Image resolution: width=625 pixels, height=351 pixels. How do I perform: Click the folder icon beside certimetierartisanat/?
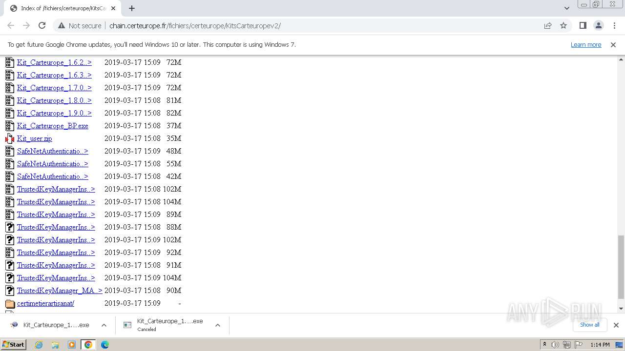tap(10, 303)
